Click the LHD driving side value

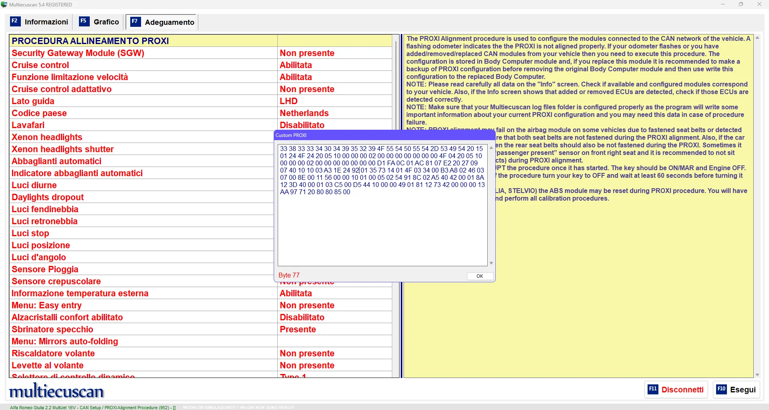click(289, 101)
